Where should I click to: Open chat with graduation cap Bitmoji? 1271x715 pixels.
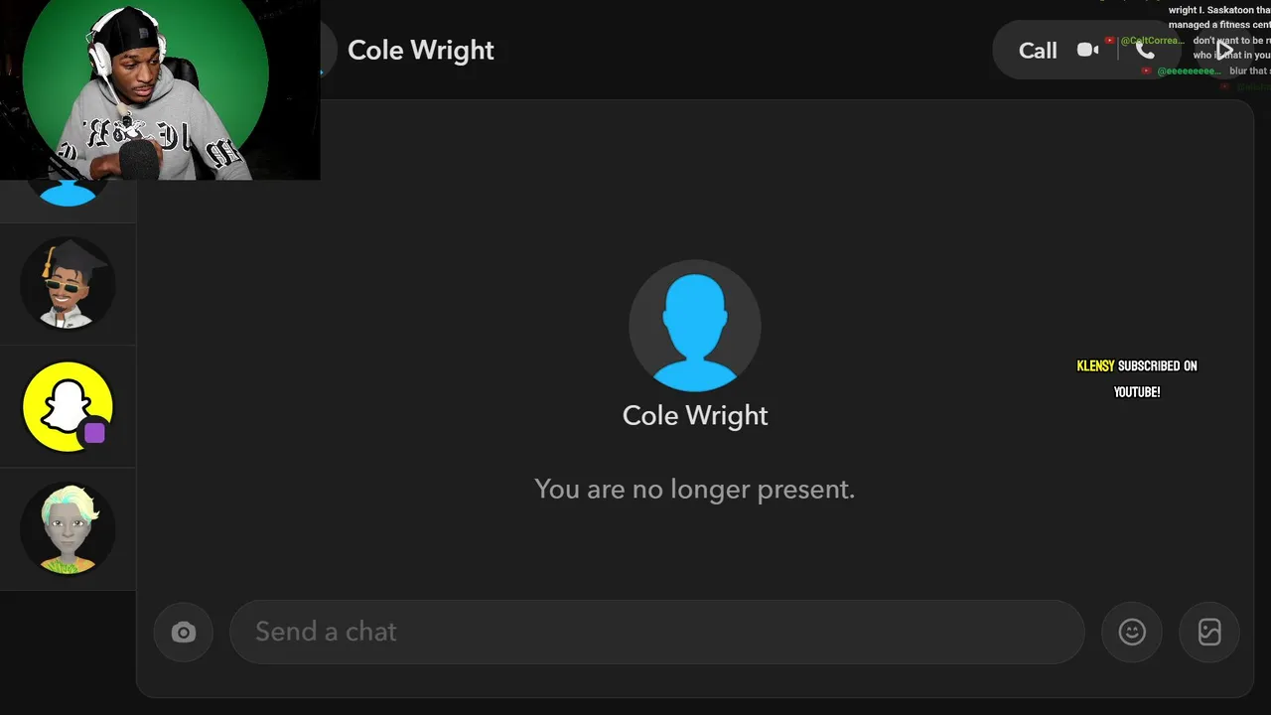[68, 284]
